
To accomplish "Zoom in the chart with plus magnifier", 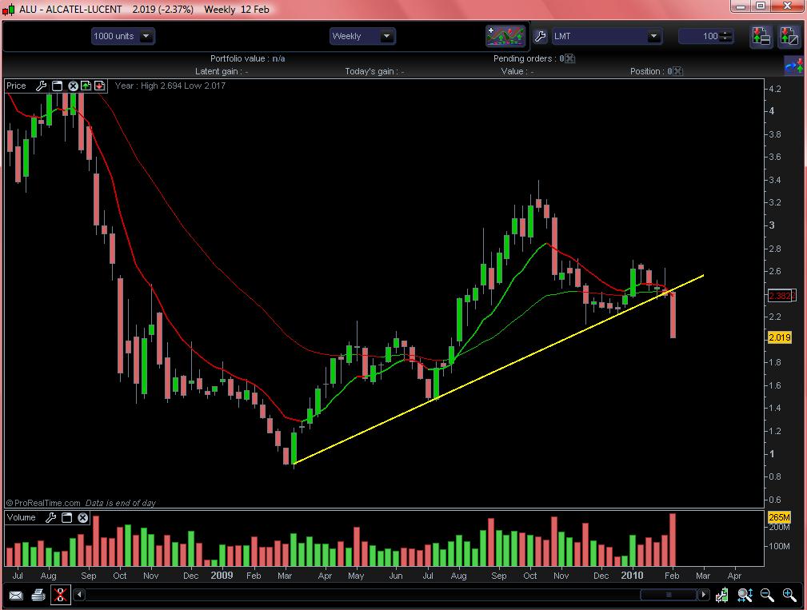I will pyautogui.click(x=789, y=595).
